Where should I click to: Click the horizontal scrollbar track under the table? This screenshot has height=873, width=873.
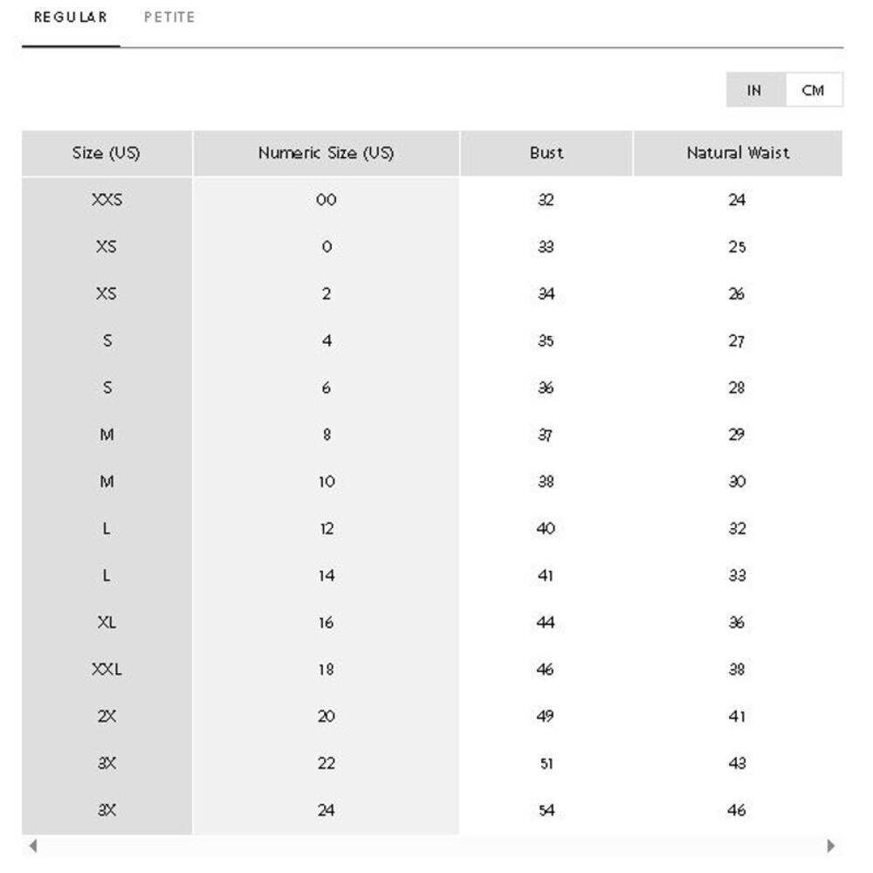(x=432, y=846)
